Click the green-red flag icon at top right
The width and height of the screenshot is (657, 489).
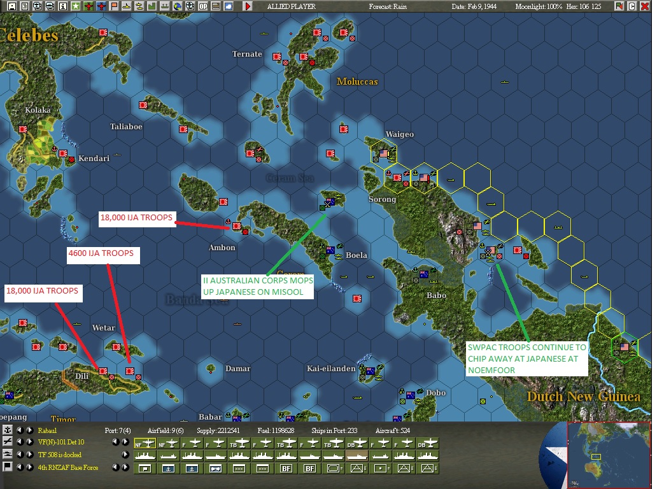pos(619,6)
